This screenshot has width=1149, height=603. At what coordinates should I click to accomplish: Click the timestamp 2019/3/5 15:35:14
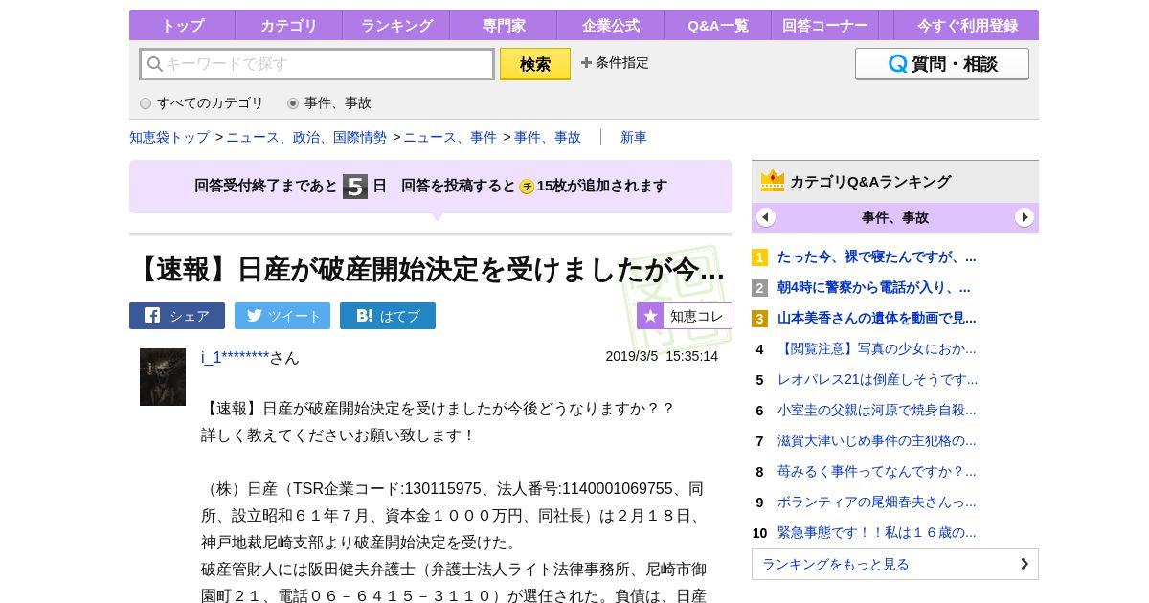662,356
